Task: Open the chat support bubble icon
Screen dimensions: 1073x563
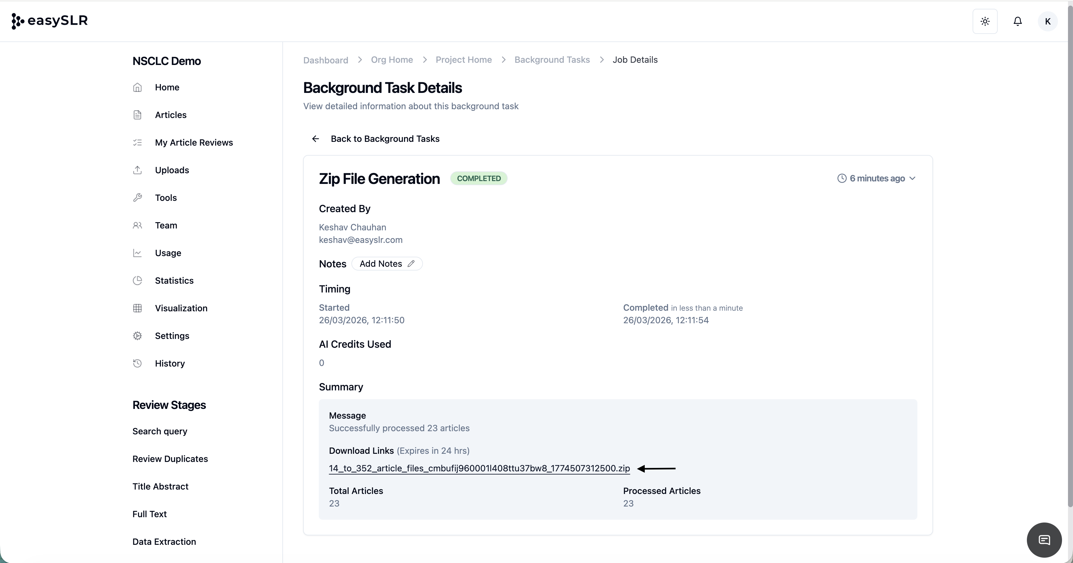Action: (x=1044, y=540)
